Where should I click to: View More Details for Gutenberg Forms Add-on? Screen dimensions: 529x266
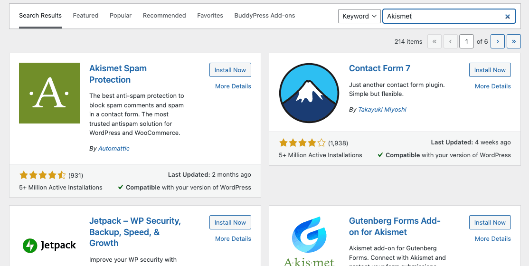click(493, 238)
